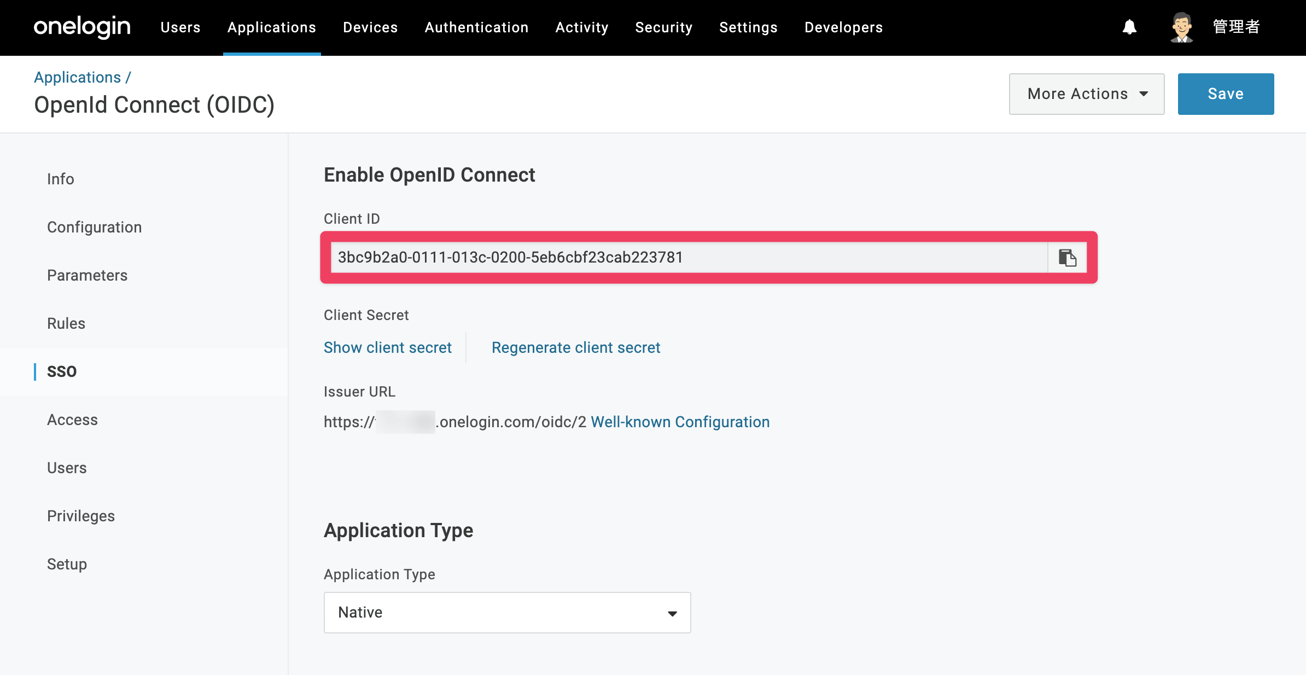Screen dimensions: 1306x675
Task: Switch to the Parameters tab
Action: click(87, 275)
